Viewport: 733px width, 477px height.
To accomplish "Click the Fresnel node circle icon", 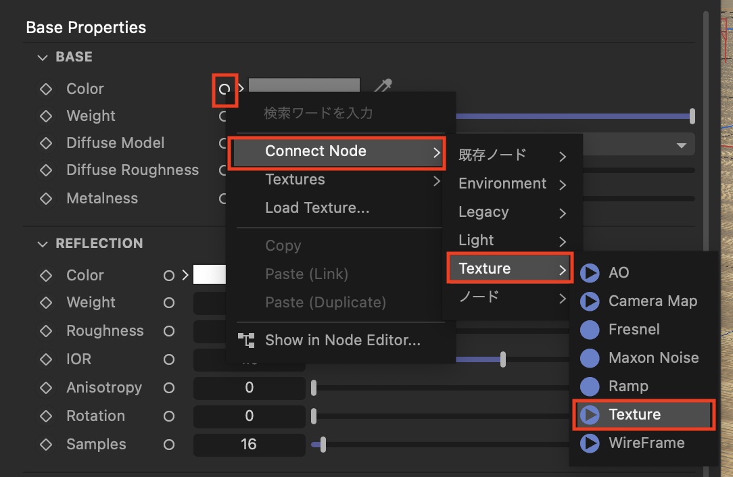I will coord(590,330).
